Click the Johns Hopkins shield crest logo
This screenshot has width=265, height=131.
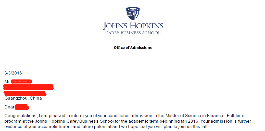(x=133, y=13)
